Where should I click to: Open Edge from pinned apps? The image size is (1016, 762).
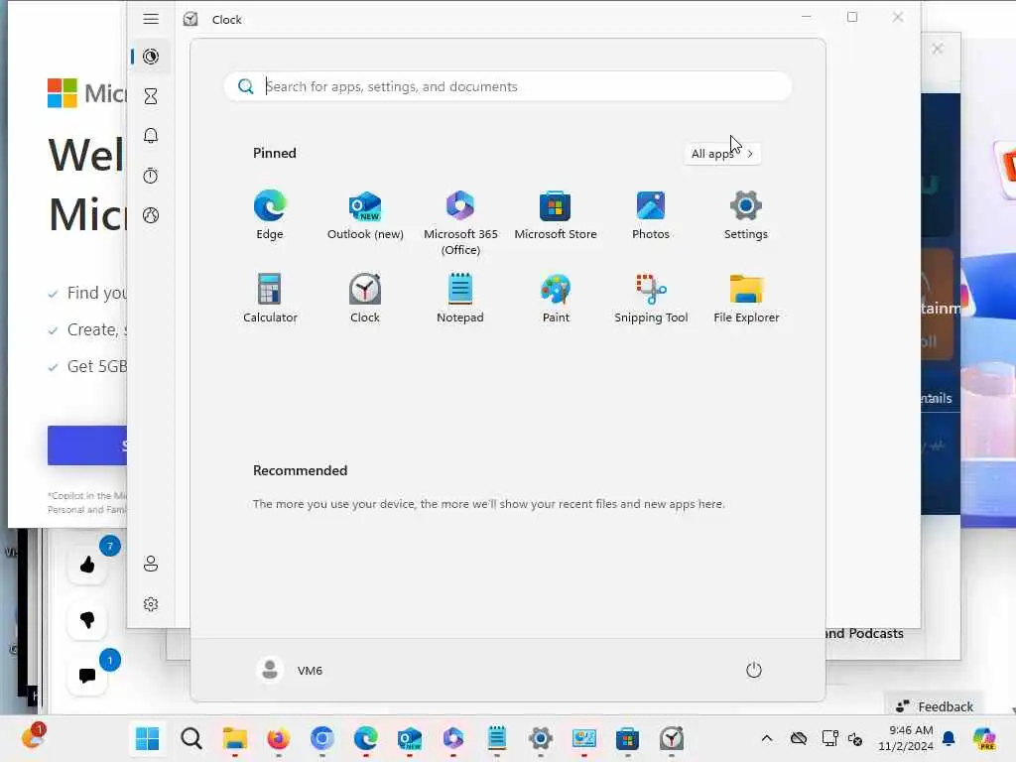(270, 215)
